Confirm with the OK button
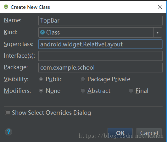Screen dimensions: 167x142 click(x=120, y=133)
